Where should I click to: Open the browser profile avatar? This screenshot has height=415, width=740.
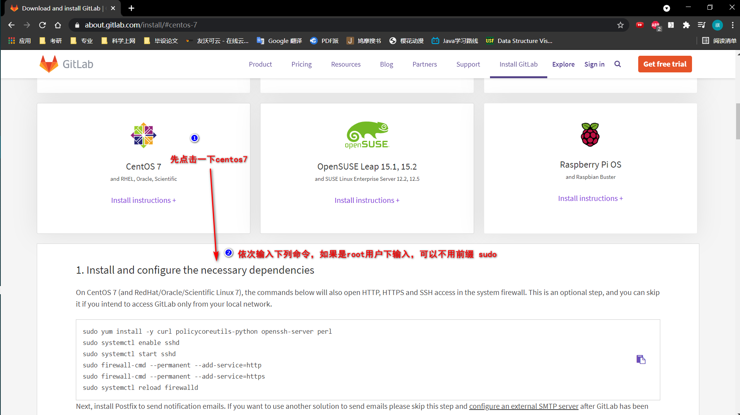pyautogui.click(x=717, y=25)
